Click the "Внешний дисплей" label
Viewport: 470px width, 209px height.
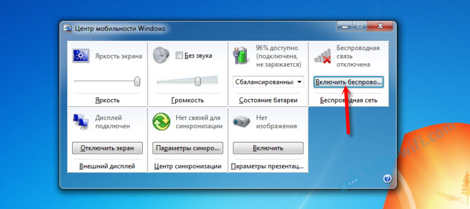tap(107, 166)
